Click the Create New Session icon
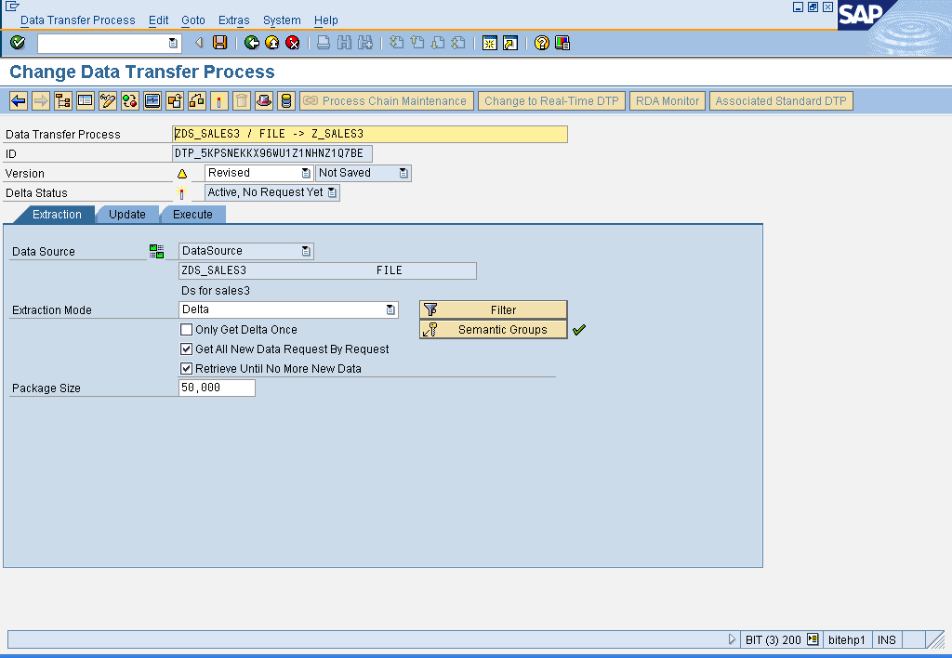The width and height of the screenshot is (952, 658). tap(489, 43)
